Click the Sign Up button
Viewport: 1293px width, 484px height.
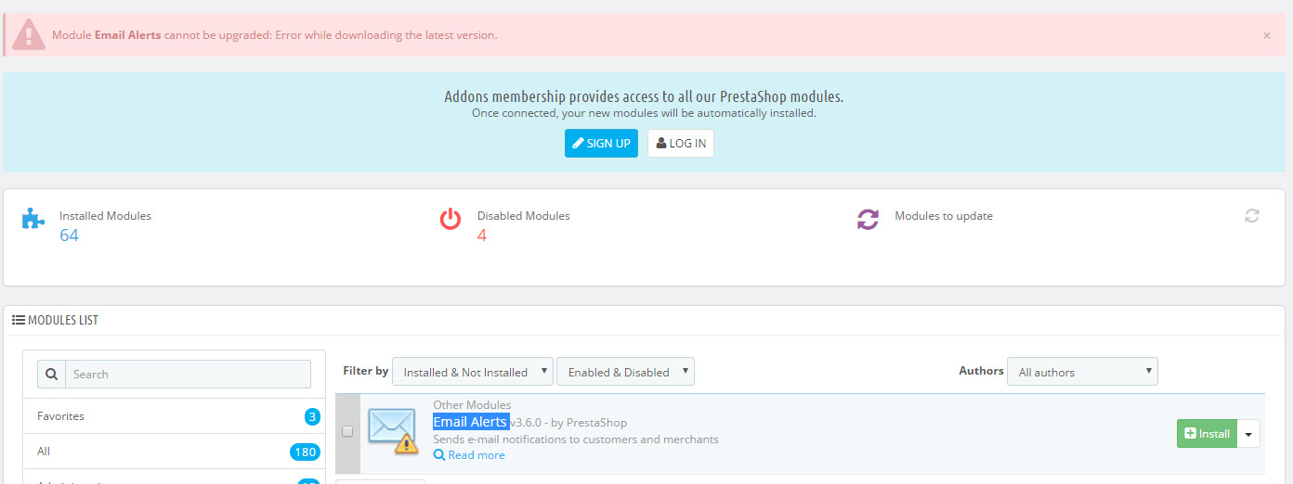[601, 143]
